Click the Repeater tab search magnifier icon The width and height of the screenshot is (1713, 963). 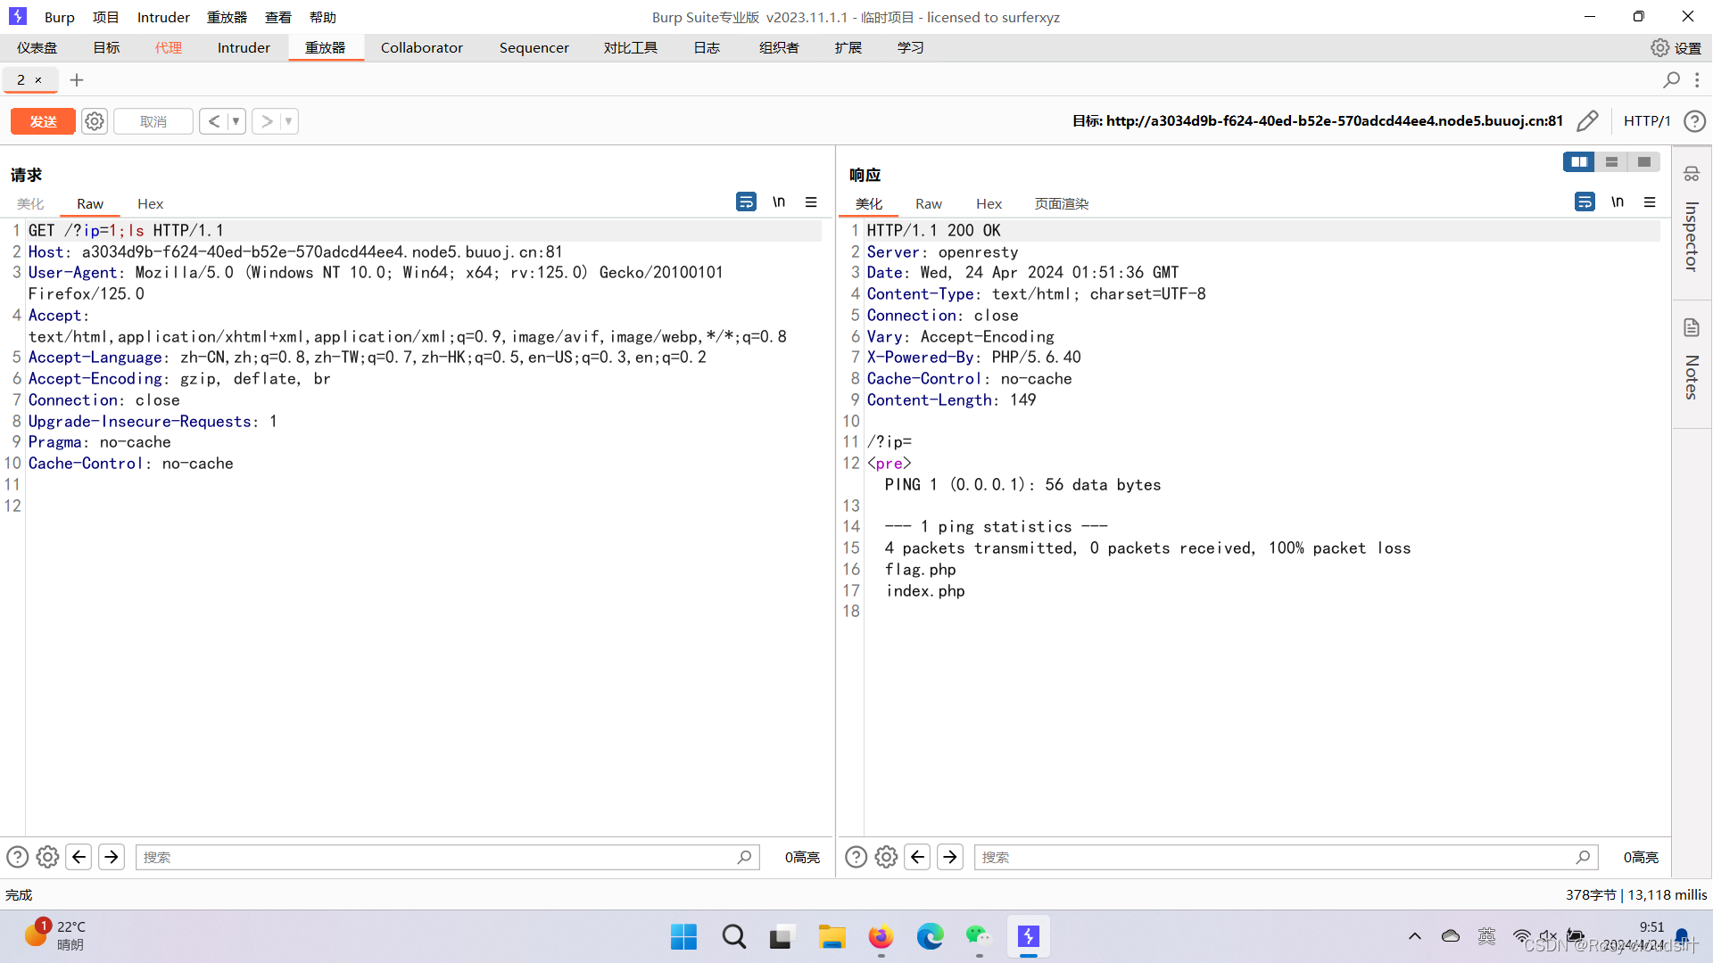click(1671, 80)
